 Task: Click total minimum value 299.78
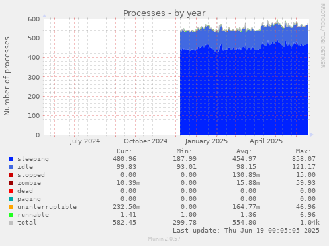185,223
